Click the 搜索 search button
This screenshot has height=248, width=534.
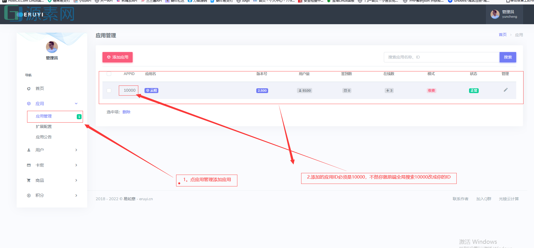[507, 57]
